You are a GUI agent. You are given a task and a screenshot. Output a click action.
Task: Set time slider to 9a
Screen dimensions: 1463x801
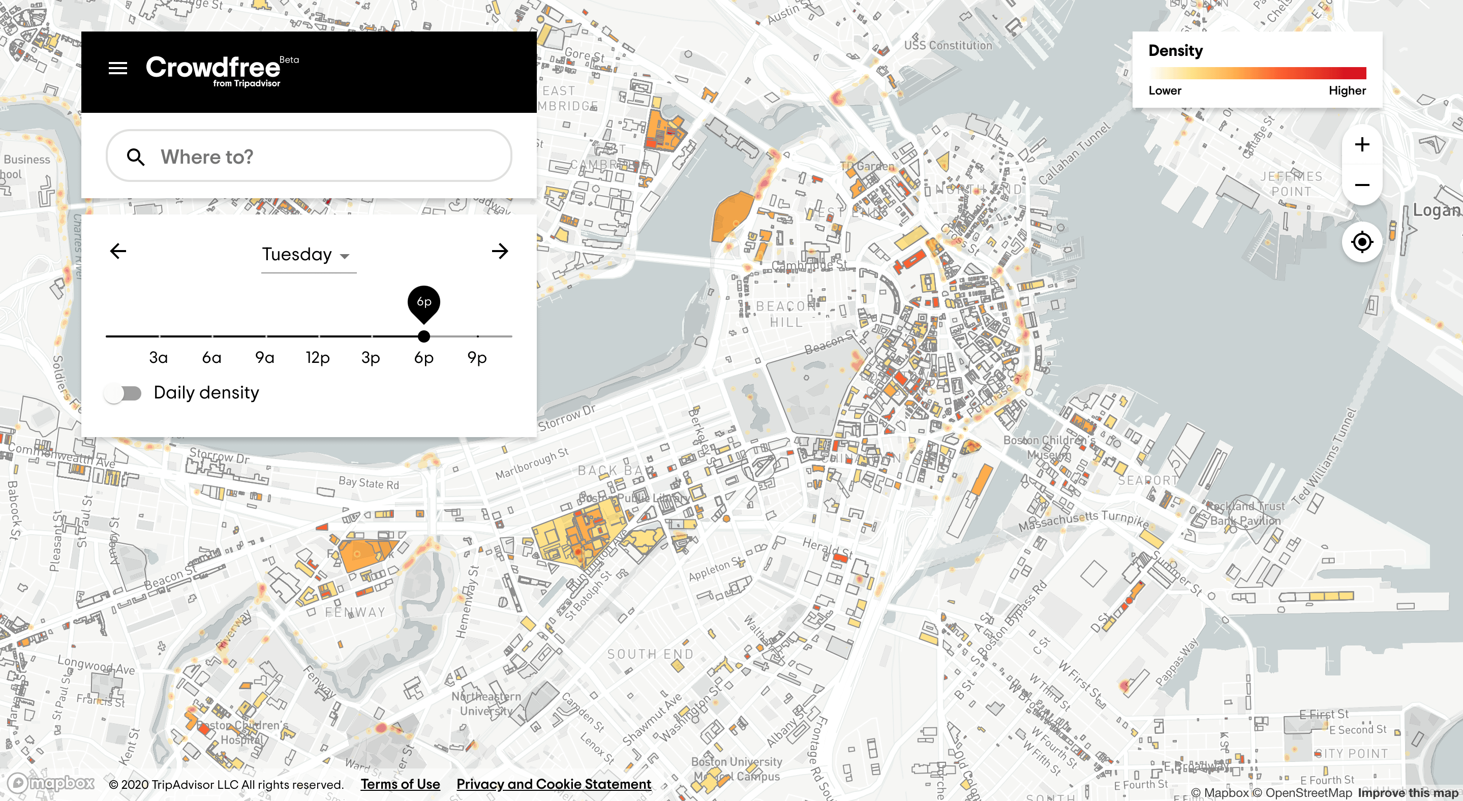[265, 357]
